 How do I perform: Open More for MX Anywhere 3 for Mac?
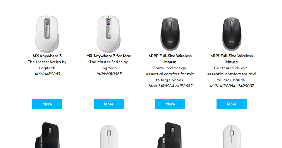109,104
